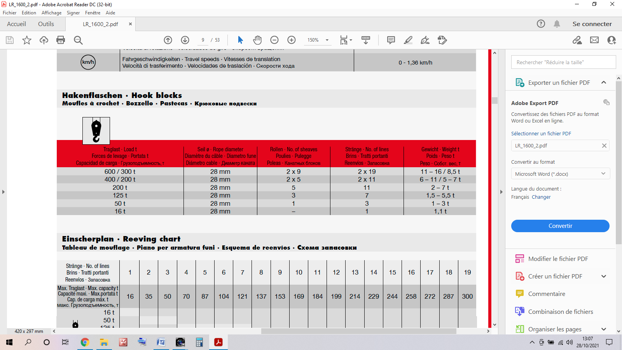Viewport: 622px width, 350px height.
Task: Share the document via email icon
Action: click(594, 40)
